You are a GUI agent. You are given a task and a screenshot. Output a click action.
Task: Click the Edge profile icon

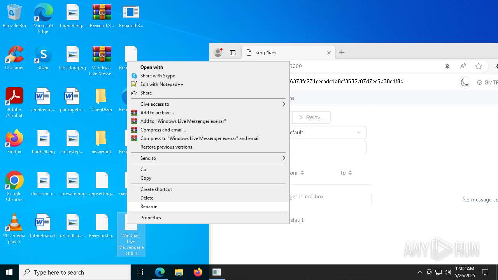[218, 52]
